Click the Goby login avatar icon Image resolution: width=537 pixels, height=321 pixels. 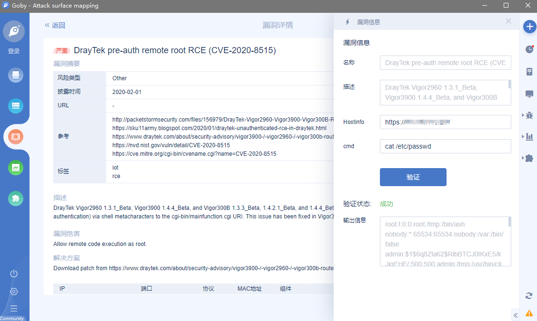[14, 31]
